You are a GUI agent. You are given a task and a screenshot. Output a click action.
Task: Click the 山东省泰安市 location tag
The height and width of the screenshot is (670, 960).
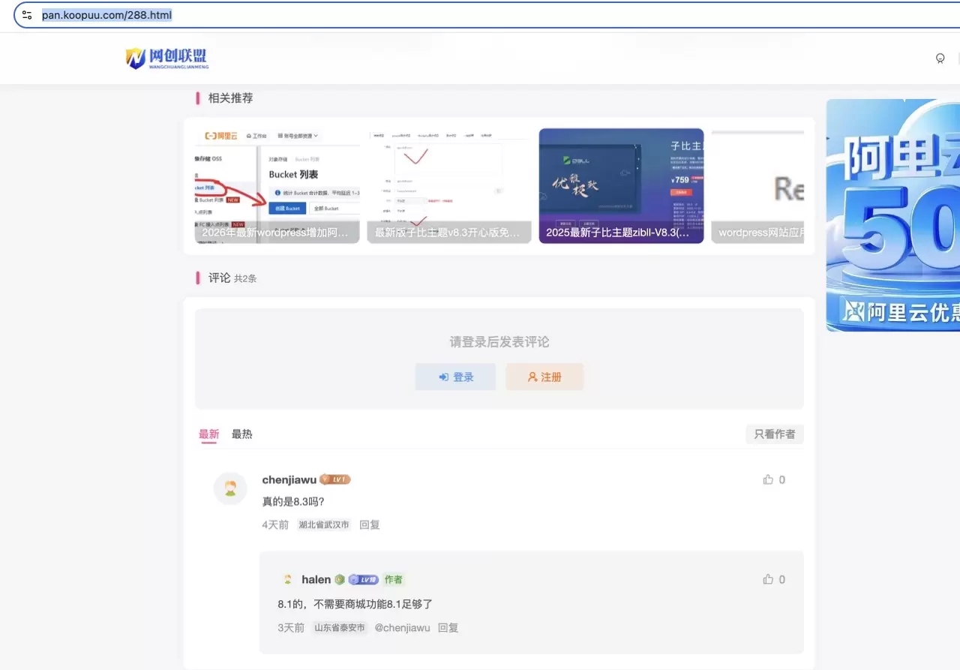(x=340, y=628)
